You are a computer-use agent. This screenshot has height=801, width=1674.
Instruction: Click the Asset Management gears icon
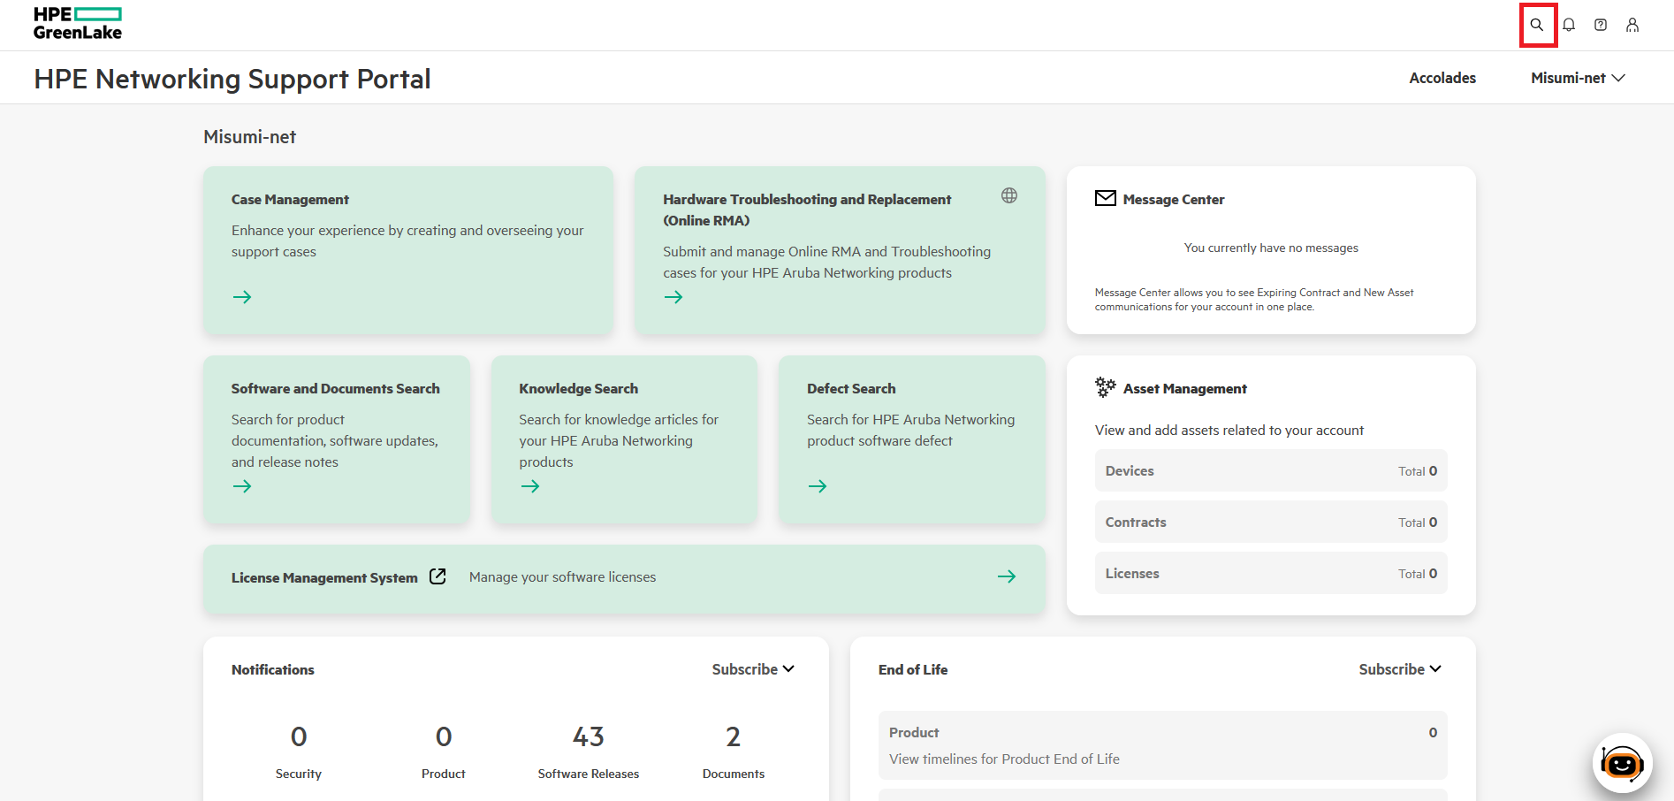coord(1106,387)
